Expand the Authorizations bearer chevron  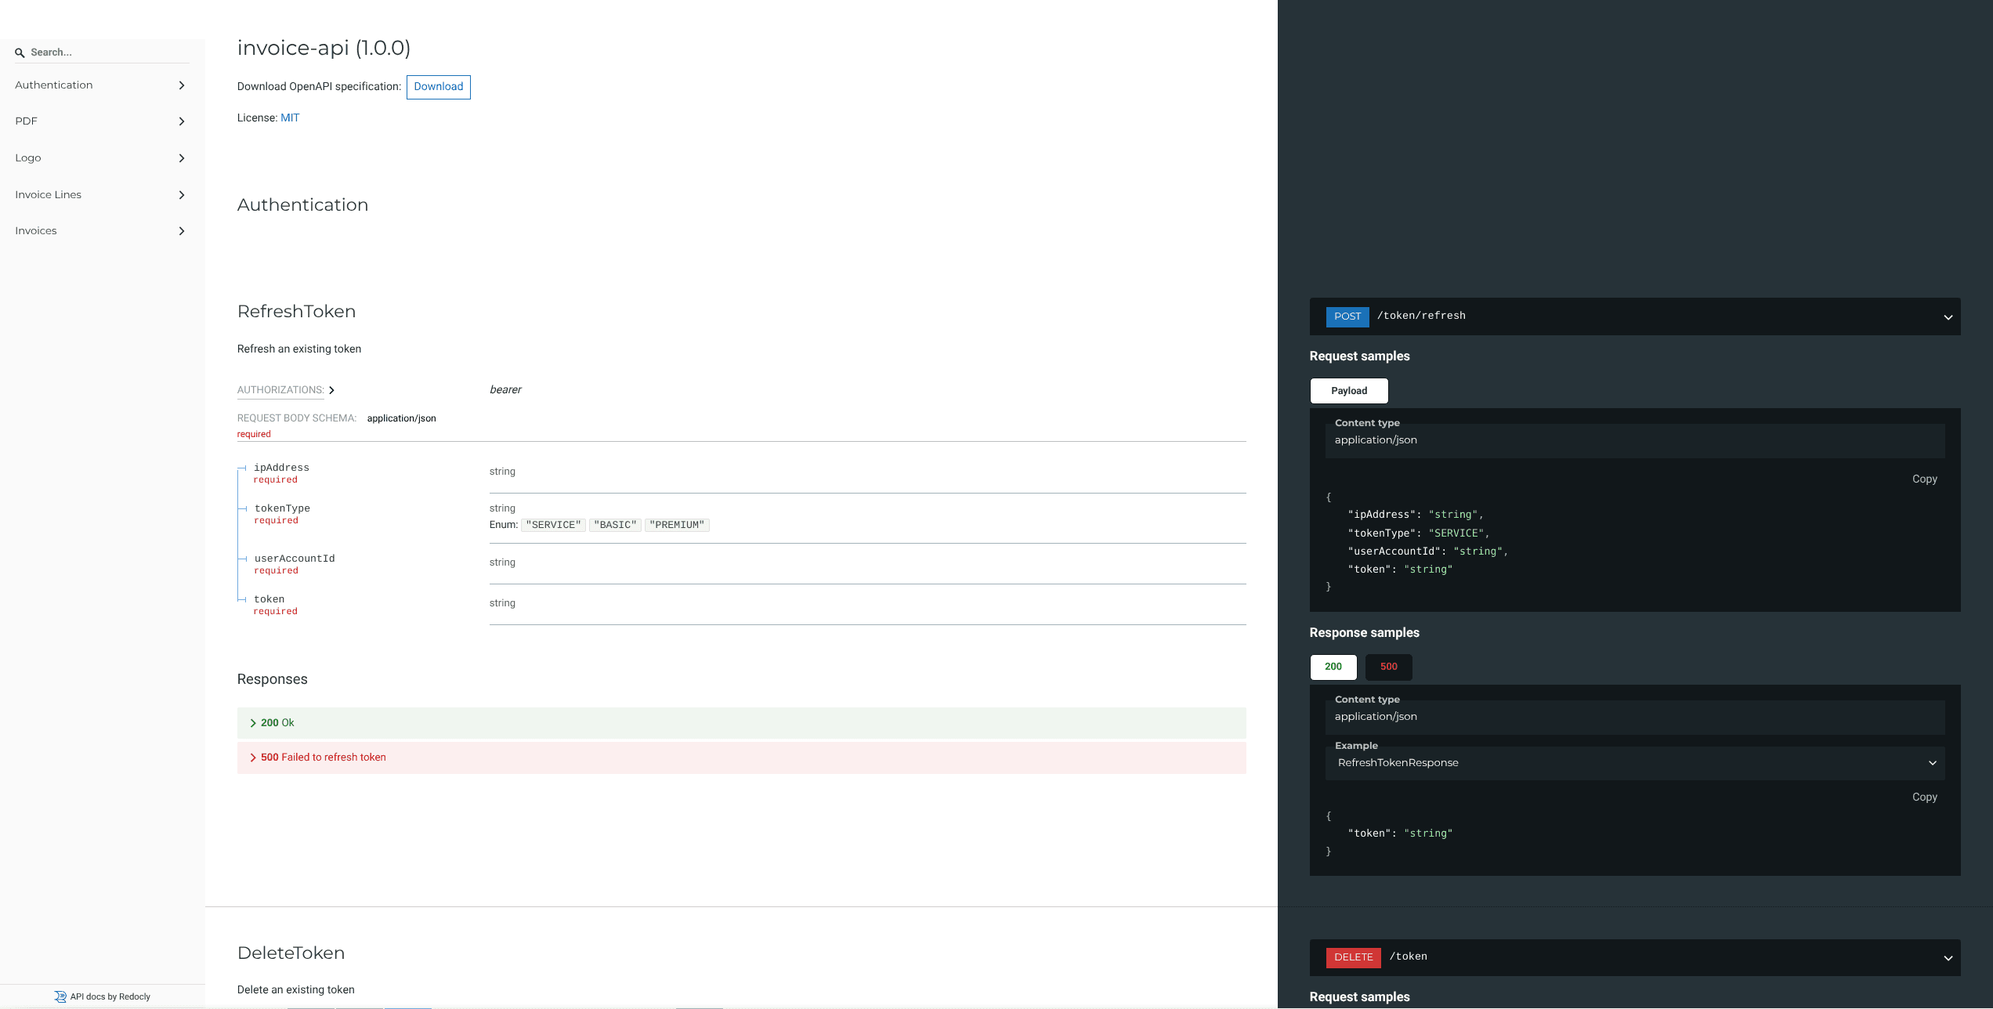(x=331, y=390)
